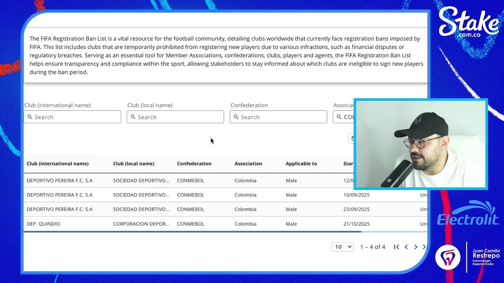This screenshot has height=283, width=504.
Task: Click magnifier icon in Club (local name) filter
Action: click(x=133, y=117)
